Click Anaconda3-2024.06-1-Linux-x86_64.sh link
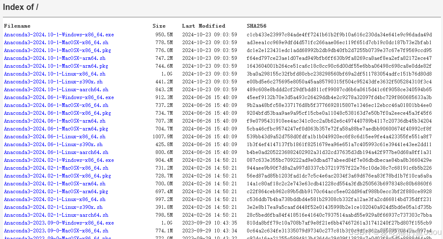The height and width of the screenshot is (239, 443). pyautogui.click(x=55, y=137)
